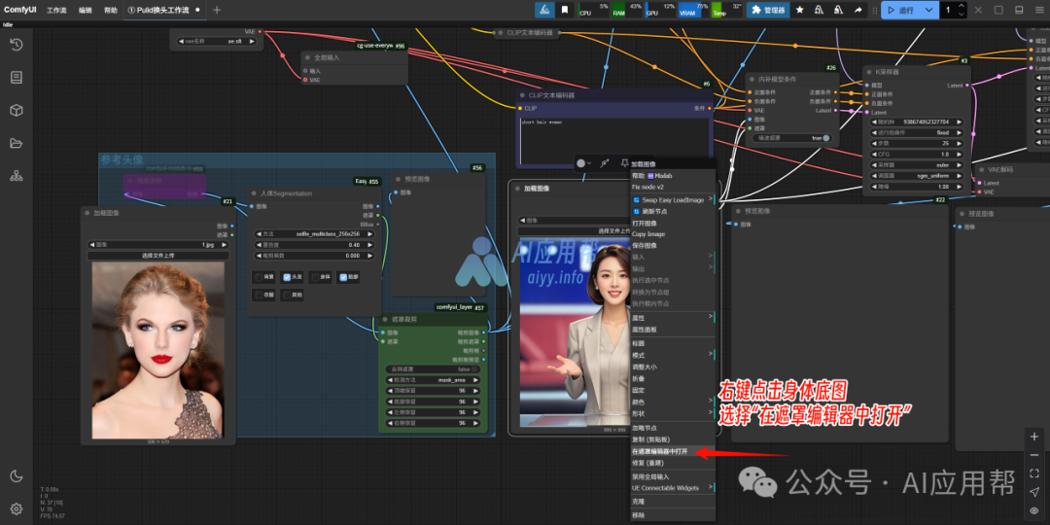The image size is (1050, 525).
Task: Open the node library sidebar icon
Action: (x=17, y=78)
